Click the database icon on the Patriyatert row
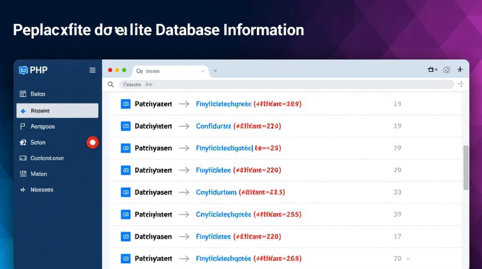The image size is (482, 269). pos(126,104)
